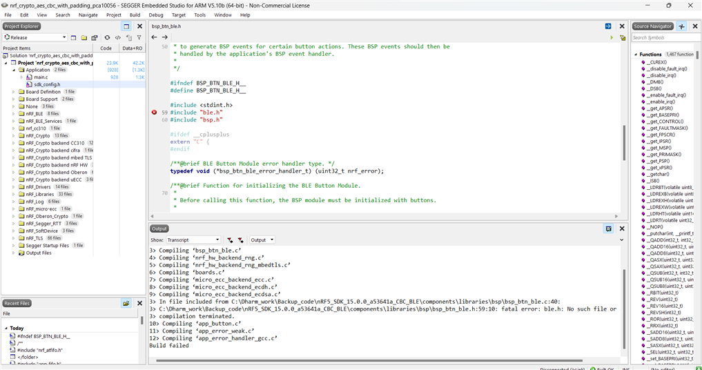Select the __get_APSR() function entry
702x370 pixels.
(659, 108)
